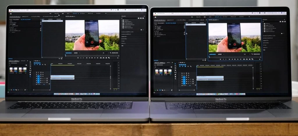Screen dimensions: 298x136
Task: Adjust thumbnail zoom slider in left Project panel
Action: point(21,90)
